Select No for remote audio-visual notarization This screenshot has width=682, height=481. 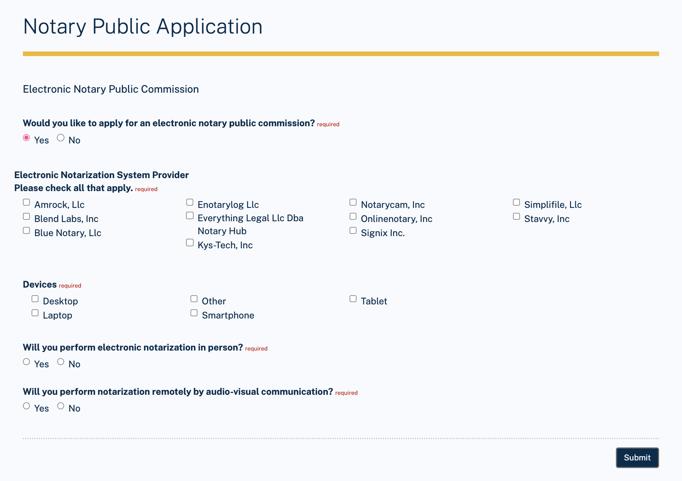(60, 405)
